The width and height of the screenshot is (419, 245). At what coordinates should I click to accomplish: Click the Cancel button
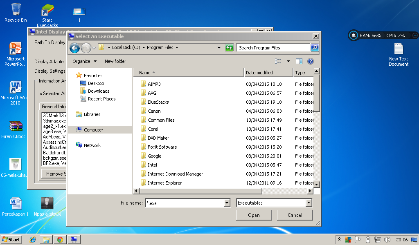[295, 215]
